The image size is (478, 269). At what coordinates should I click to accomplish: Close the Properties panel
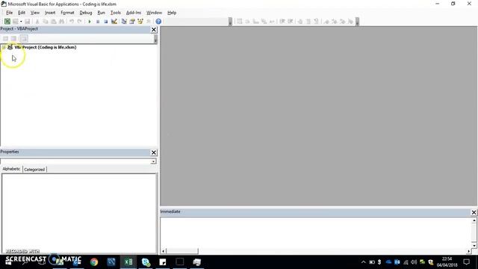pyautogui.click(x=154, y=152)
